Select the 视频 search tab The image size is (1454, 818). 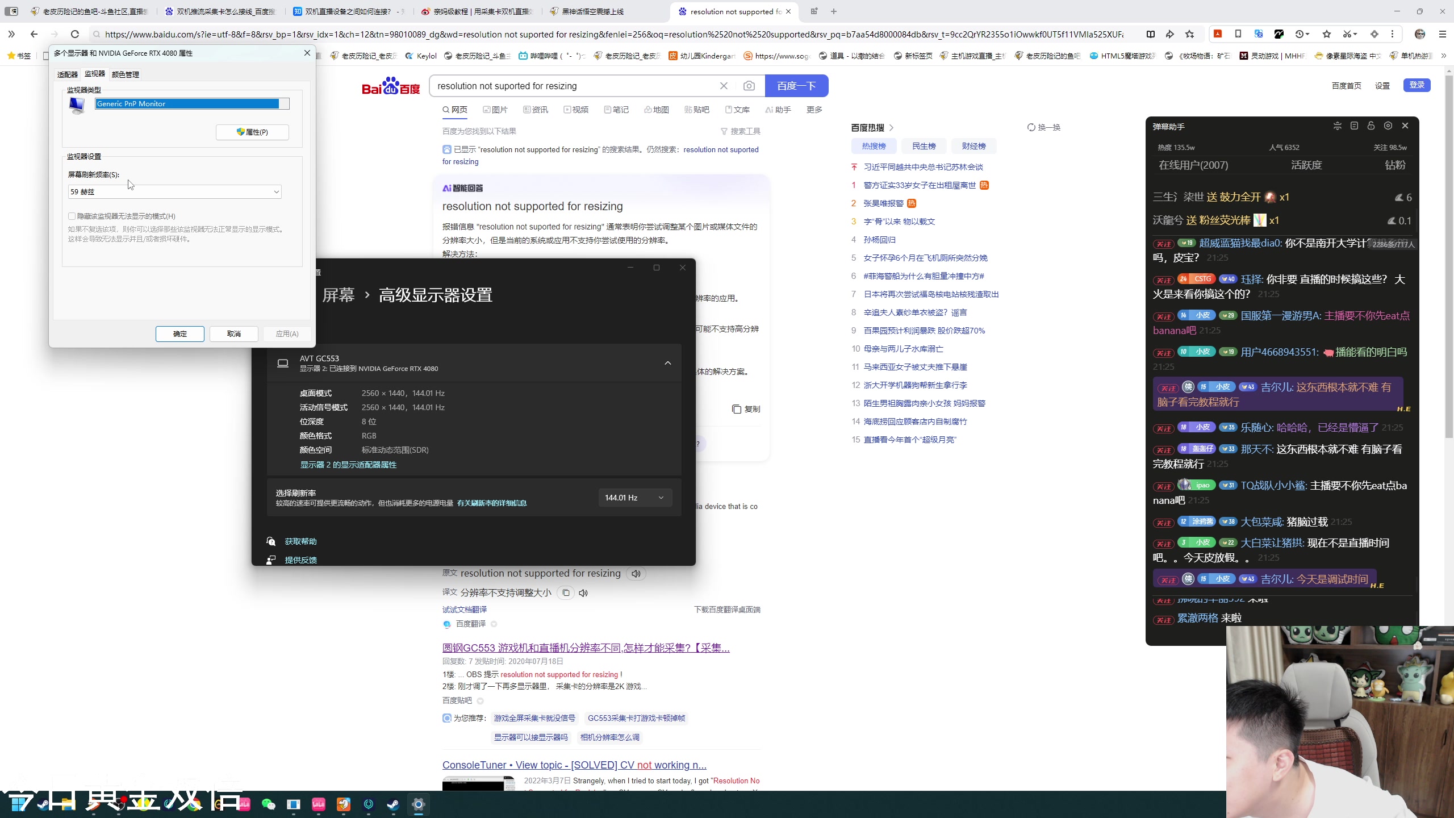click(576, 110)
